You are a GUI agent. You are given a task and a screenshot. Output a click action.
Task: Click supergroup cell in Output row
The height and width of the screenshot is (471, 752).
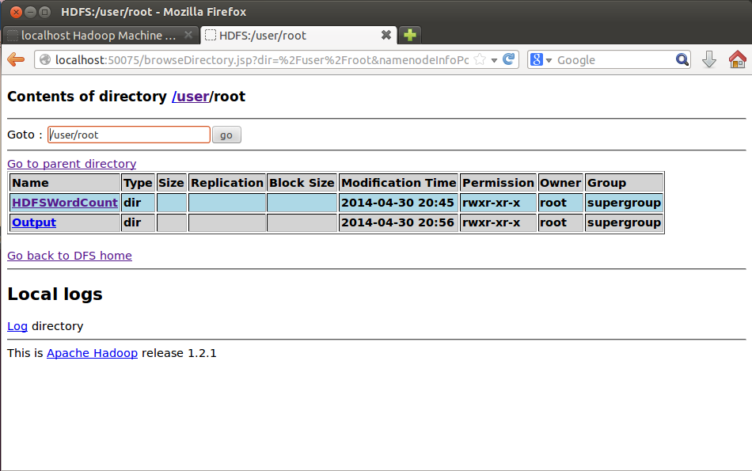pyautogui.click(x=624, y=222)
